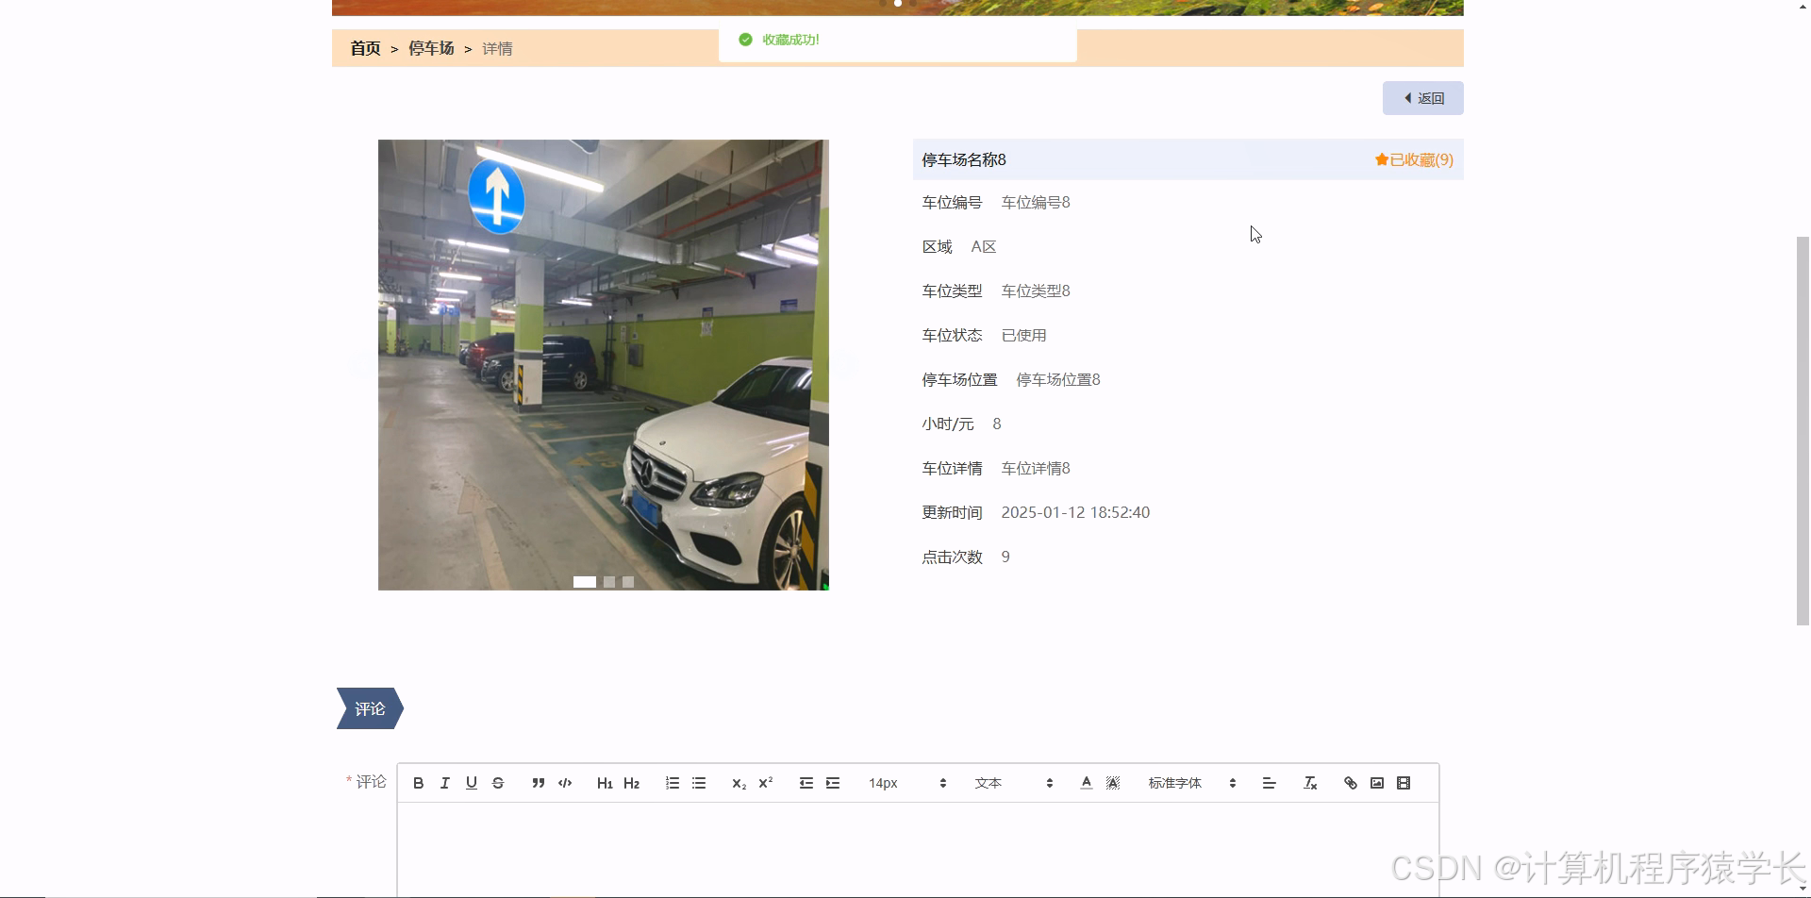Open the background highlight color picker
The image size is (1811, 898).
pyautogui.click(x=1113, y=783)
